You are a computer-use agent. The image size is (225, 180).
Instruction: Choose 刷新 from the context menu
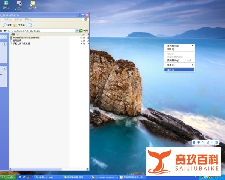click(x=171, y=49)
